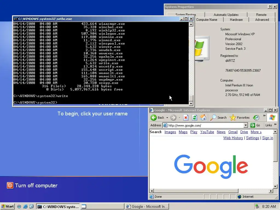The height and width of the screenshot is (210, 280).
Task: Click the winlogon.exe row in command prompt
Action: pos(69,34)
